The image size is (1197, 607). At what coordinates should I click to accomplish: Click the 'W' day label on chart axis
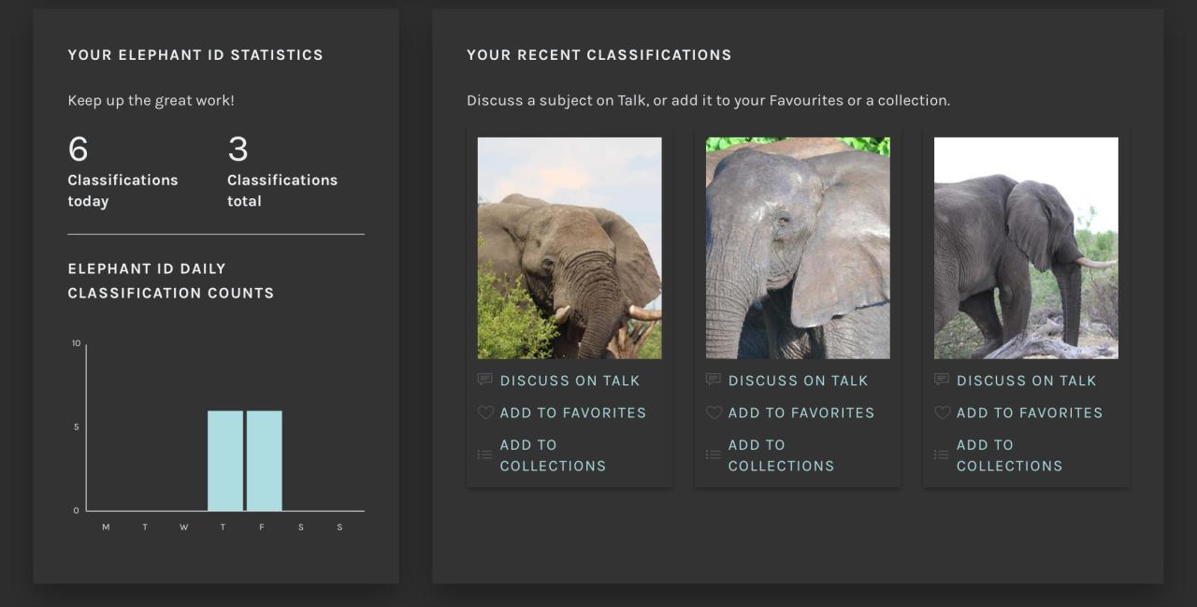click(x=184, y=528)
